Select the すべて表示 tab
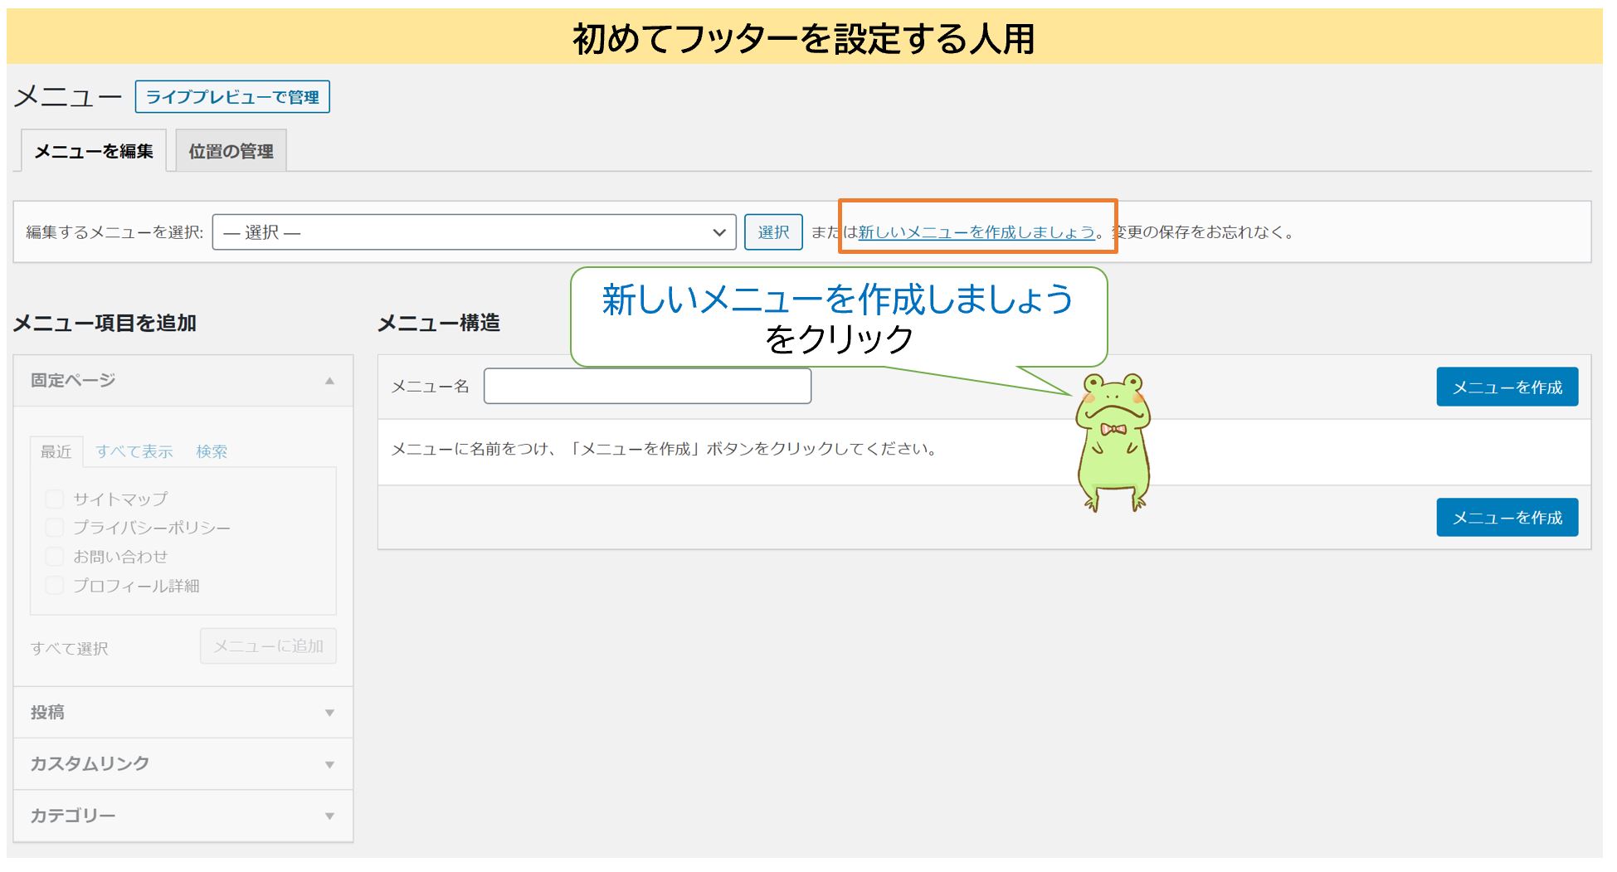Image resolution: width=1617 pixels, height=872 pixels. (x=135, y=451)
